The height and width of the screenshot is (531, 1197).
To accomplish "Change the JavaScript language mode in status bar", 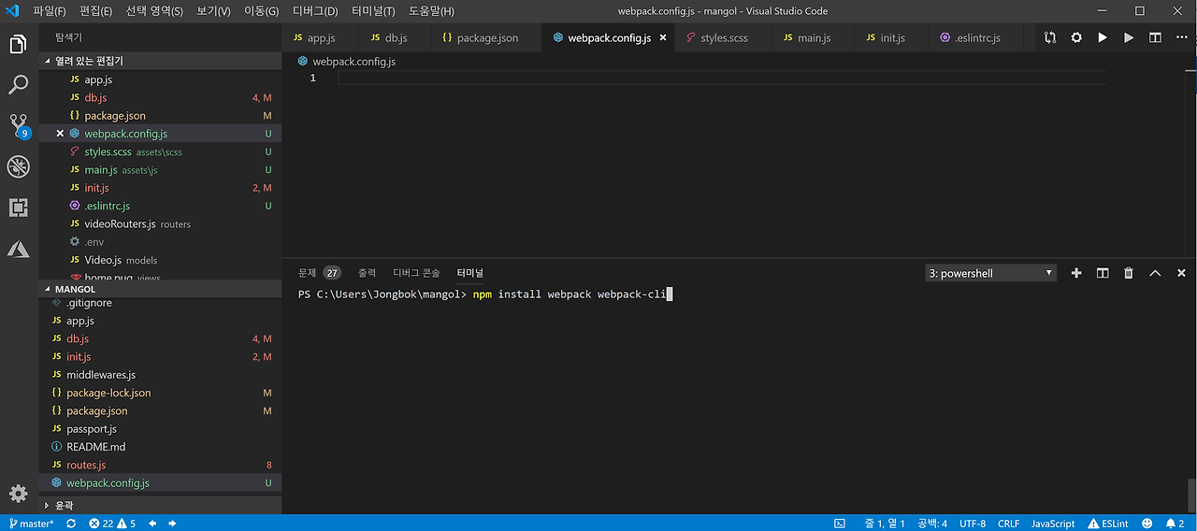I will (1053, 524).
